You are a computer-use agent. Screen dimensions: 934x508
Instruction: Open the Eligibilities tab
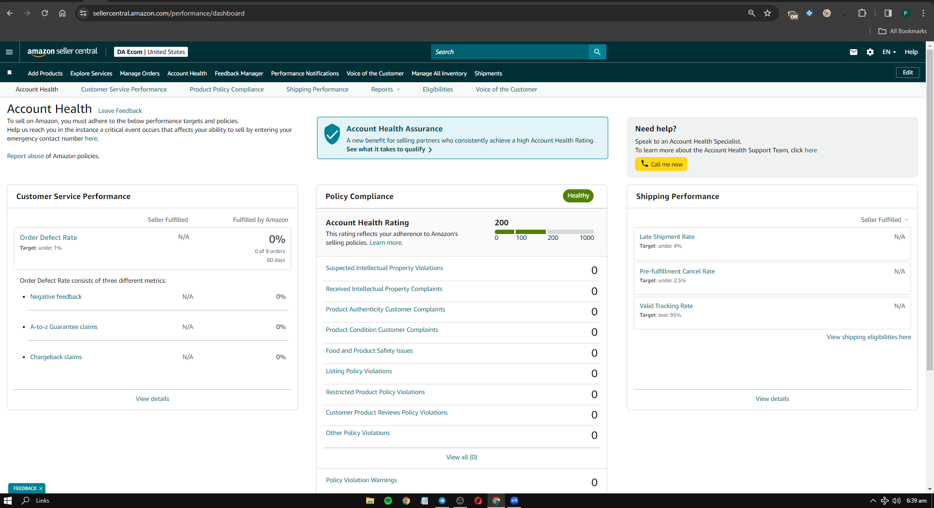(x=438, y=90)
